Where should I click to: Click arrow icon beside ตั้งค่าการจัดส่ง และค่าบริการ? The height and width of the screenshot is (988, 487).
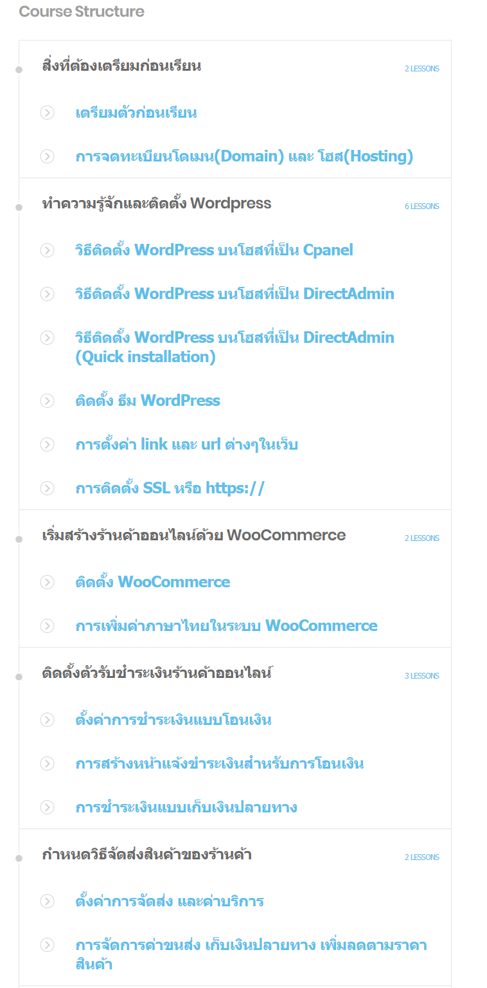47,901
